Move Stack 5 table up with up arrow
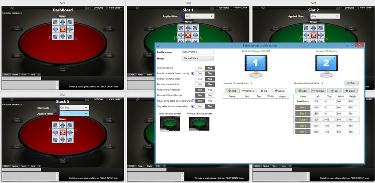Image resolution: width=375 pixels, height=183 pixels. point(62,125)
